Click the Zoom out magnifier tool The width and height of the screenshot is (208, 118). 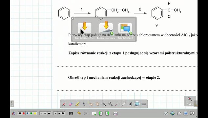[x=111, y=104]
